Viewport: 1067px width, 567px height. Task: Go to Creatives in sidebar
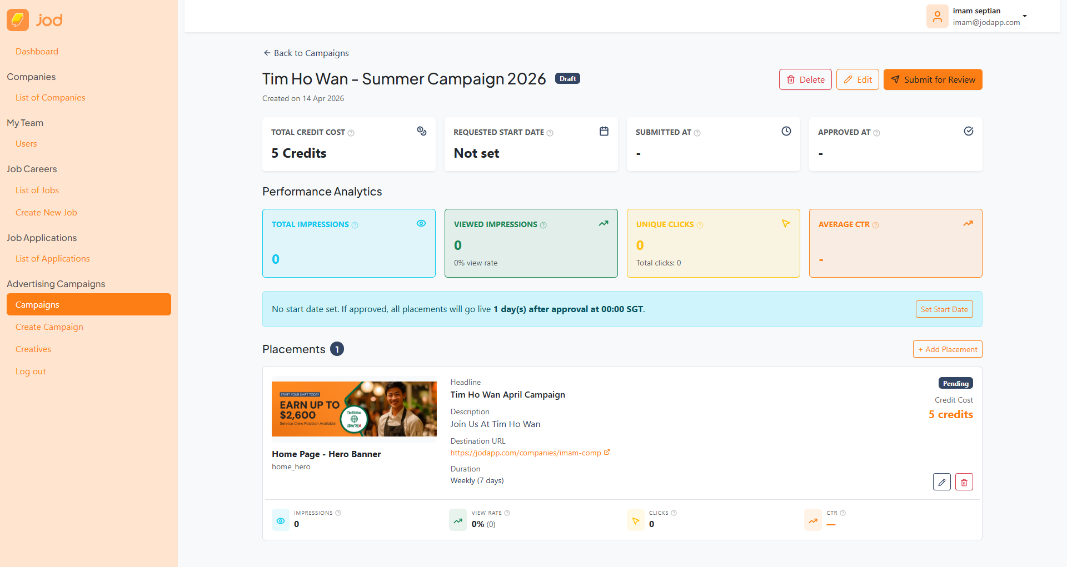[33, 349]
